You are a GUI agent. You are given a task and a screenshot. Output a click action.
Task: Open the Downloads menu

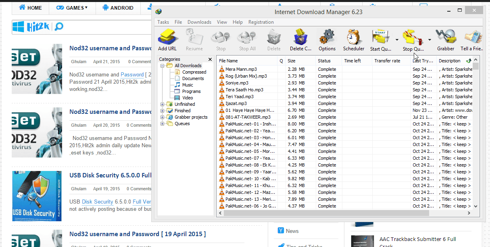[x=199, y=22]
